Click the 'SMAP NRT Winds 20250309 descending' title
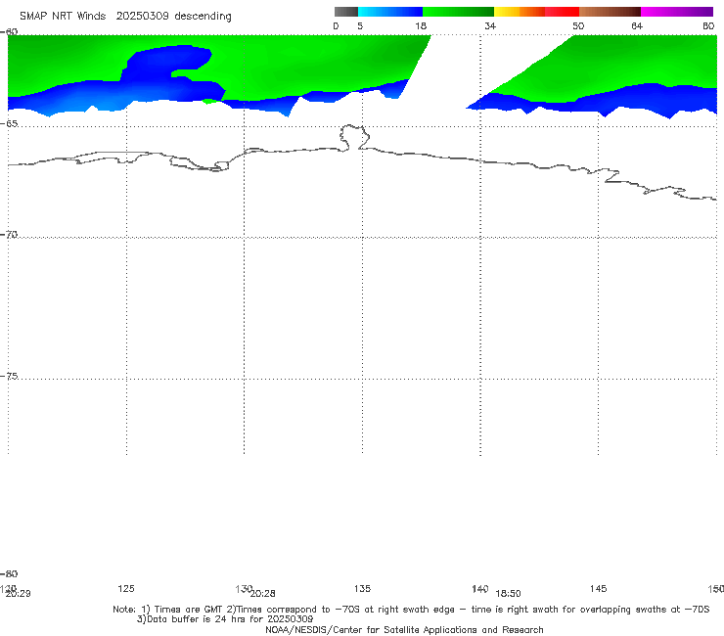 click(x=125, y=17)
